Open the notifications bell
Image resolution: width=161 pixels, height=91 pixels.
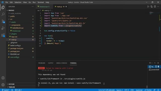pos(158,90)
